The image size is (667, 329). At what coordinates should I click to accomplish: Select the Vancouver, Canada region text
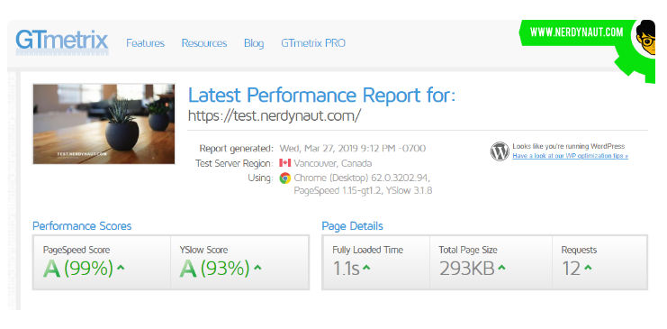coord(333,163)
